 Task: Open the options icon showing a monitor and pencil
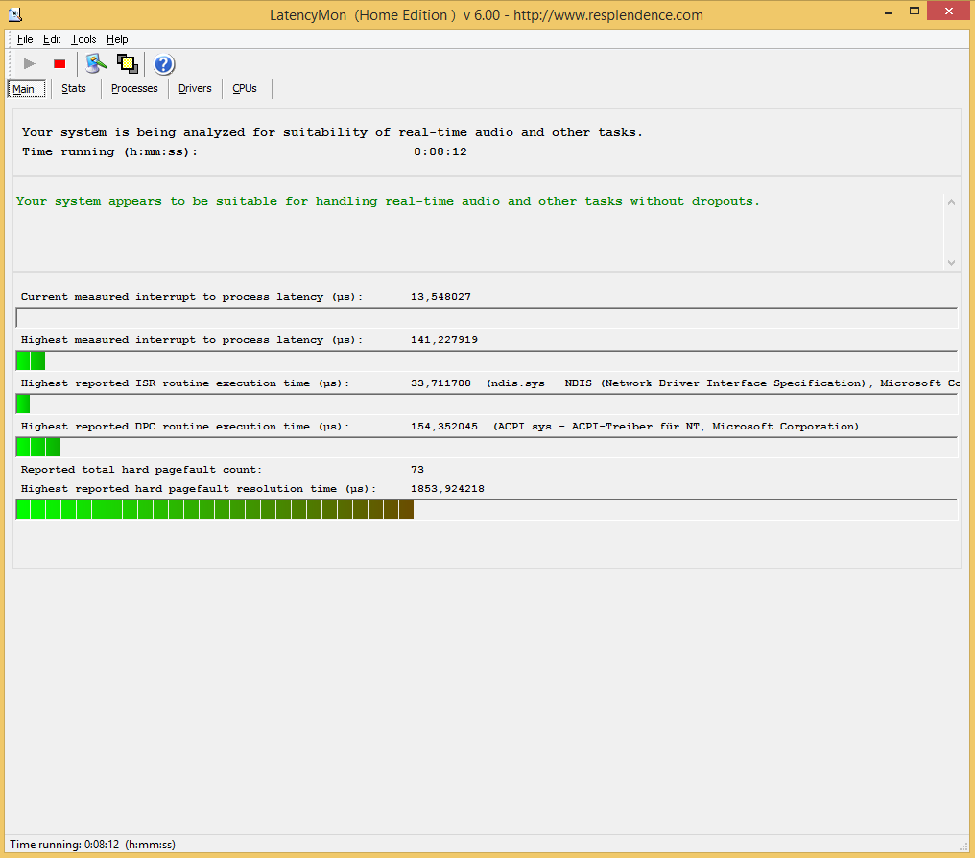pos(96,64)
